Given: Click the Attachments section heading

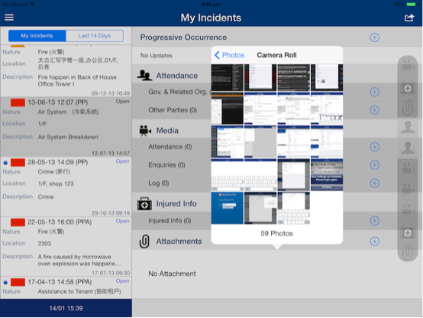Looking at the screenshot, I should tap(179, 242).
